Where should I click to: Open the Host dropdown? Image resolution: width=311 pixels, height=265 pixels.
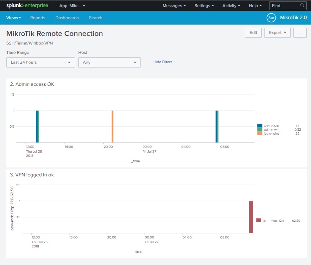[x=110, y=62]
